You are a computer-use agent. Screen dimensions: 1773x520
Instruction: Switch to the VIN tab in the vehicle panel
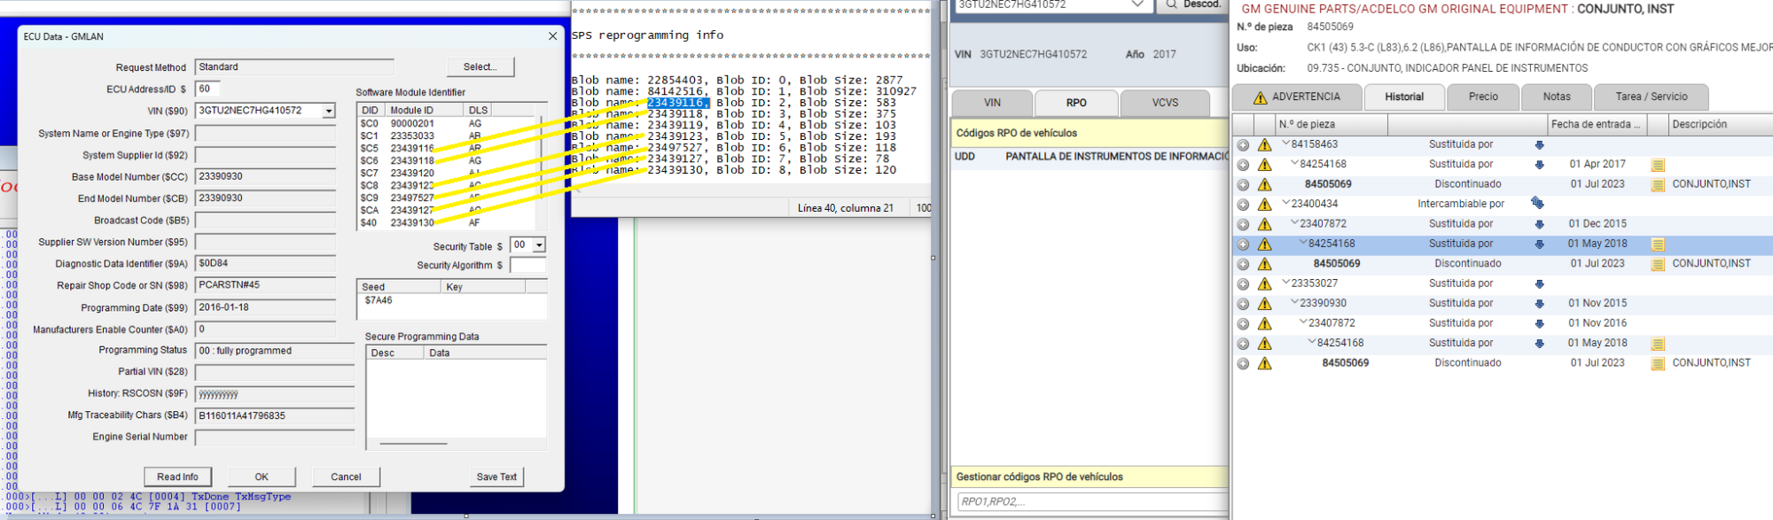pyautogui.click(x=992, y=103)
